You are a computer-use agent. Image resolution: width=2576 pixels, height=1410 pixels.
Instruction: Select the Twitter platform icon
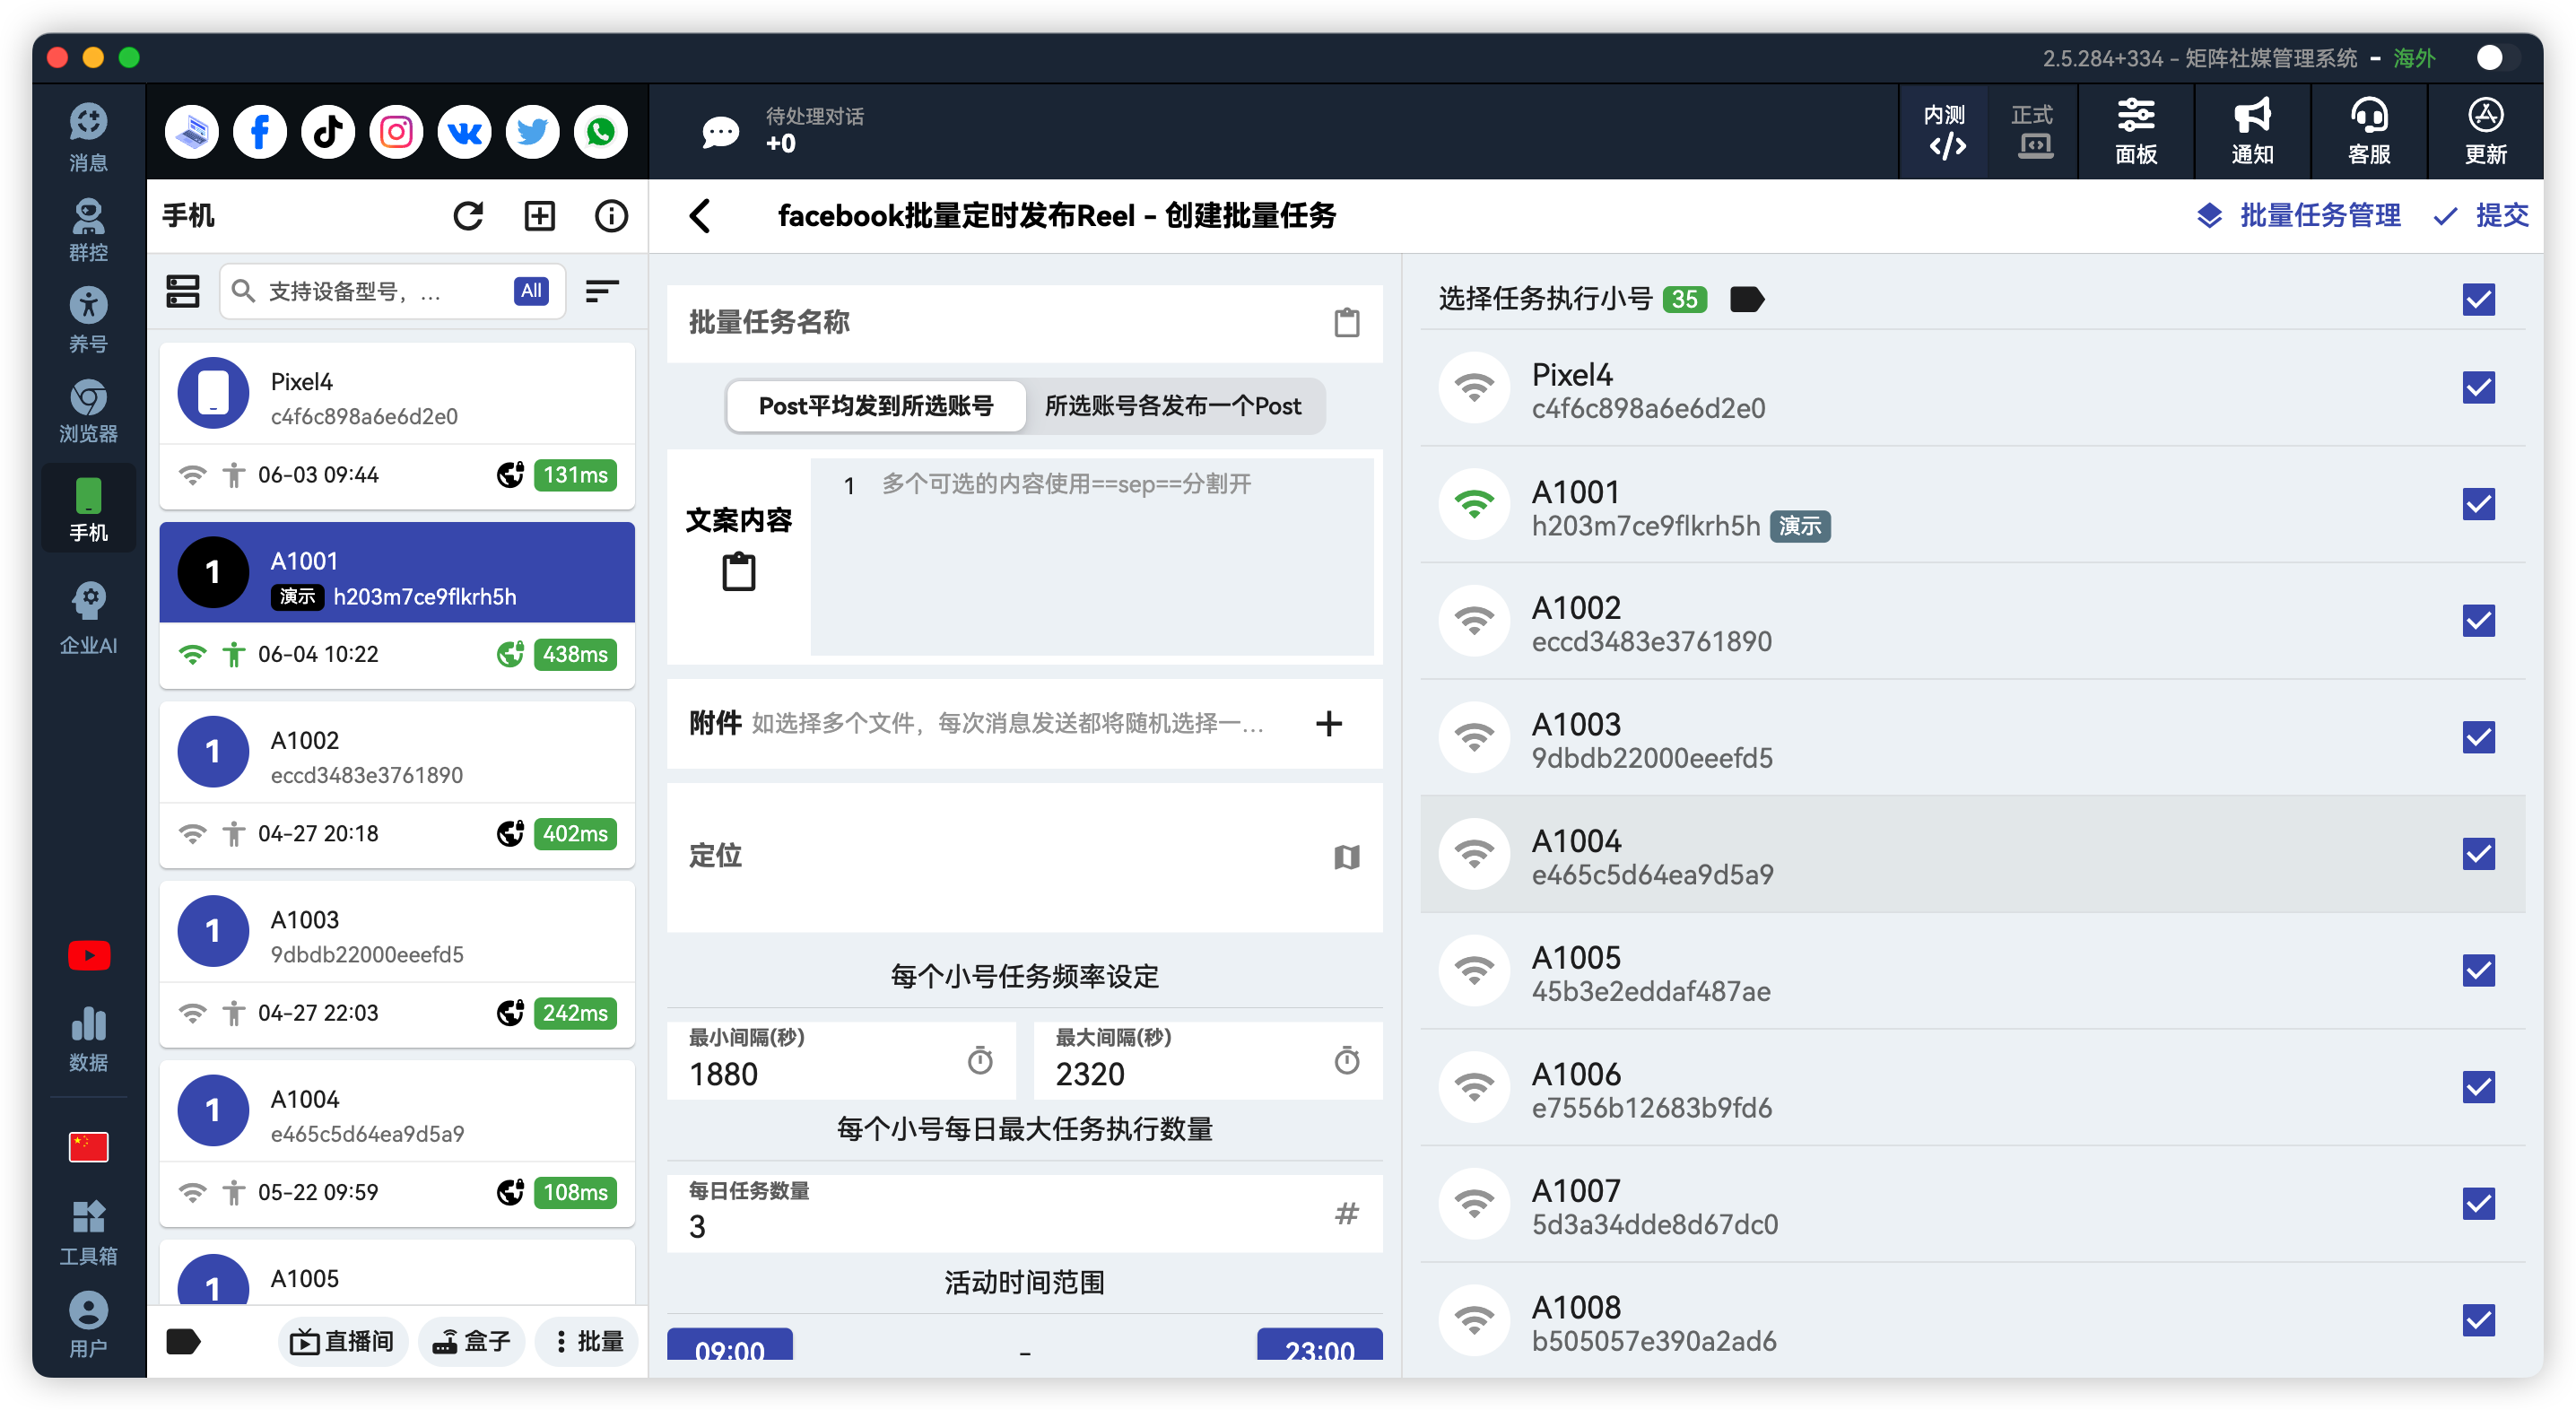point(532,131)
